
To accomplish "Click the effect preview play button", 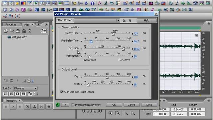I will click(x=65, y=105).
